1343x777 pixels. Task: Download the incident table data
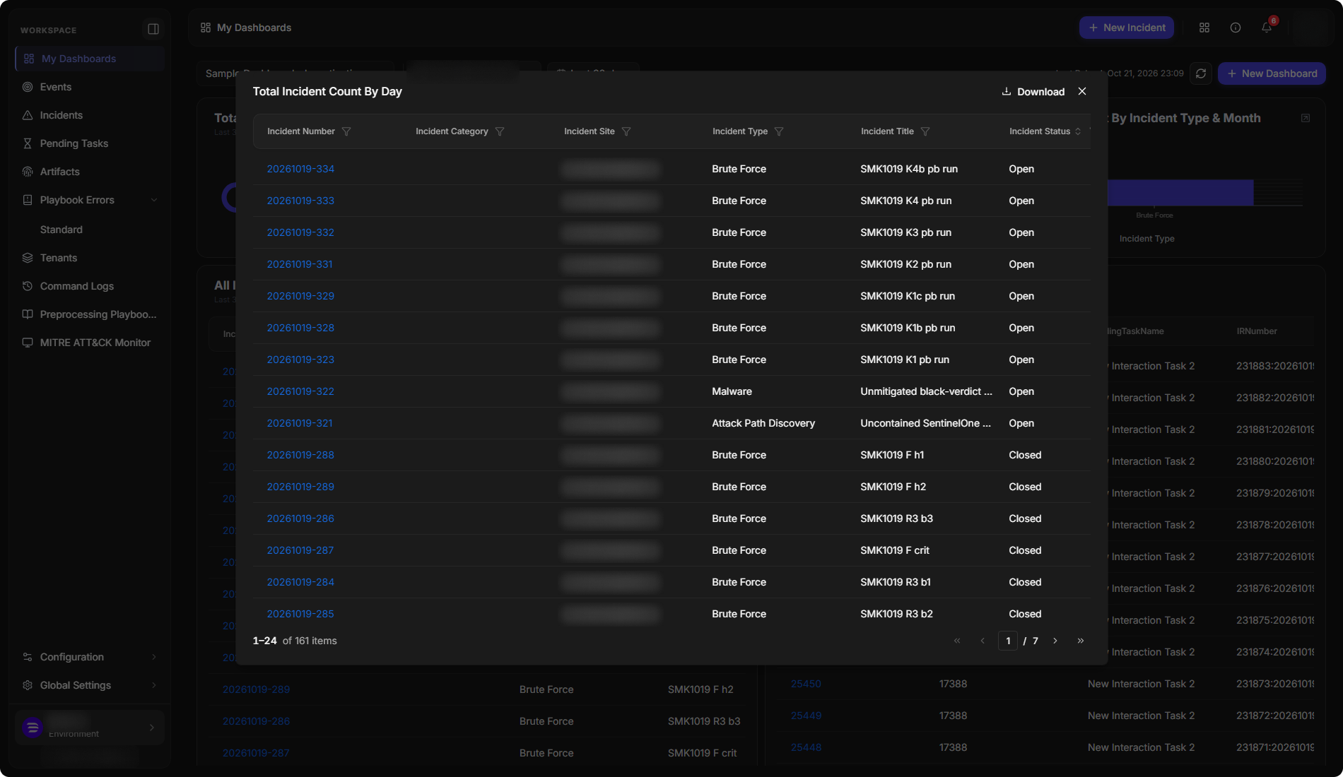tap(1033, 92)
